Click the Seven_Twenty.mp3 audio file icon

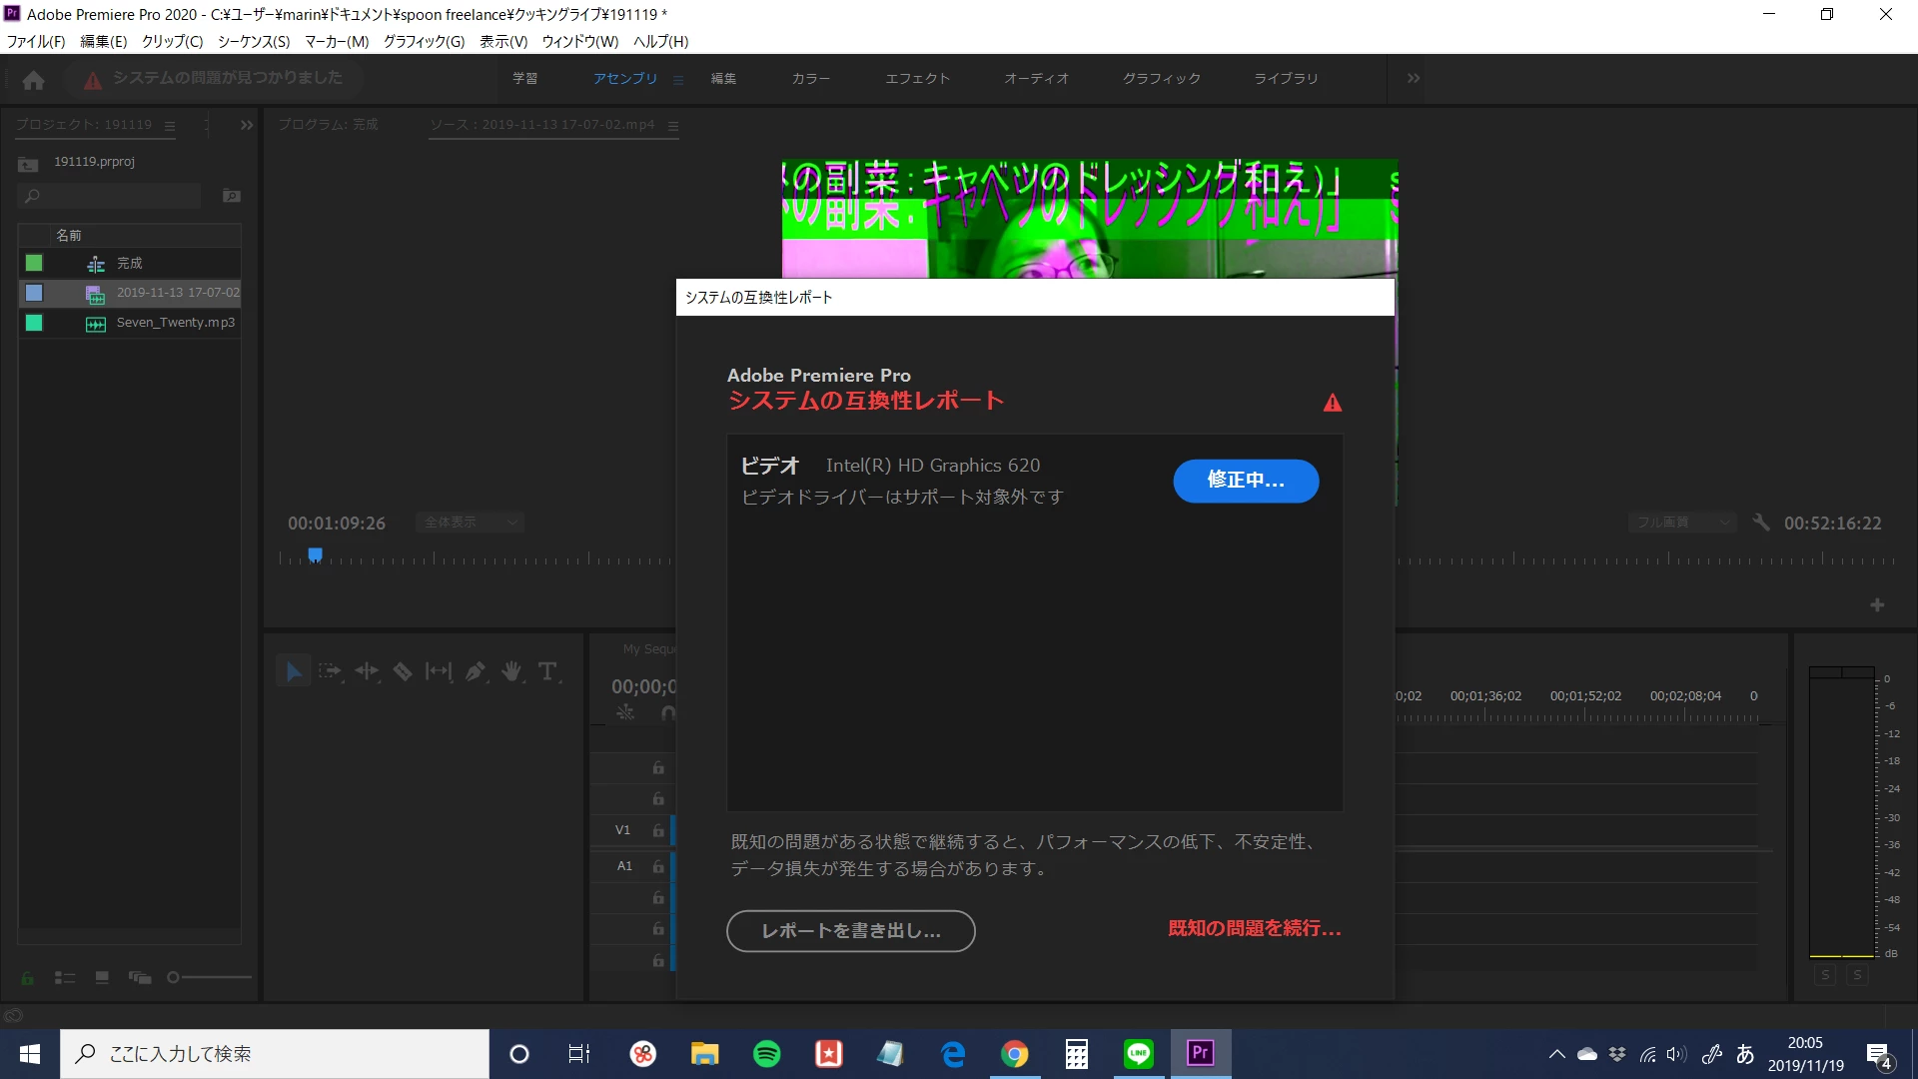pos(96,324)
